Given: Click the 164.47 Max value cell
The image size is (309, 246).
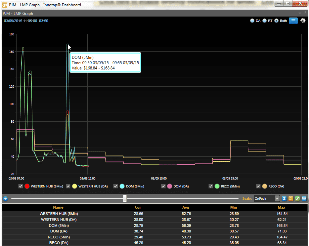Looking at the screenshot, I should click(x=282, y=237).
